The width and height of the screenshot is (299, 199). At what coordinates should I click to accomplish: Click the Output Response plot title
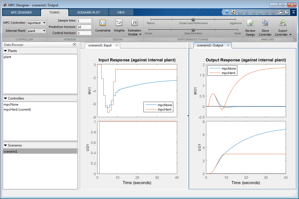(x=246, y=60)
